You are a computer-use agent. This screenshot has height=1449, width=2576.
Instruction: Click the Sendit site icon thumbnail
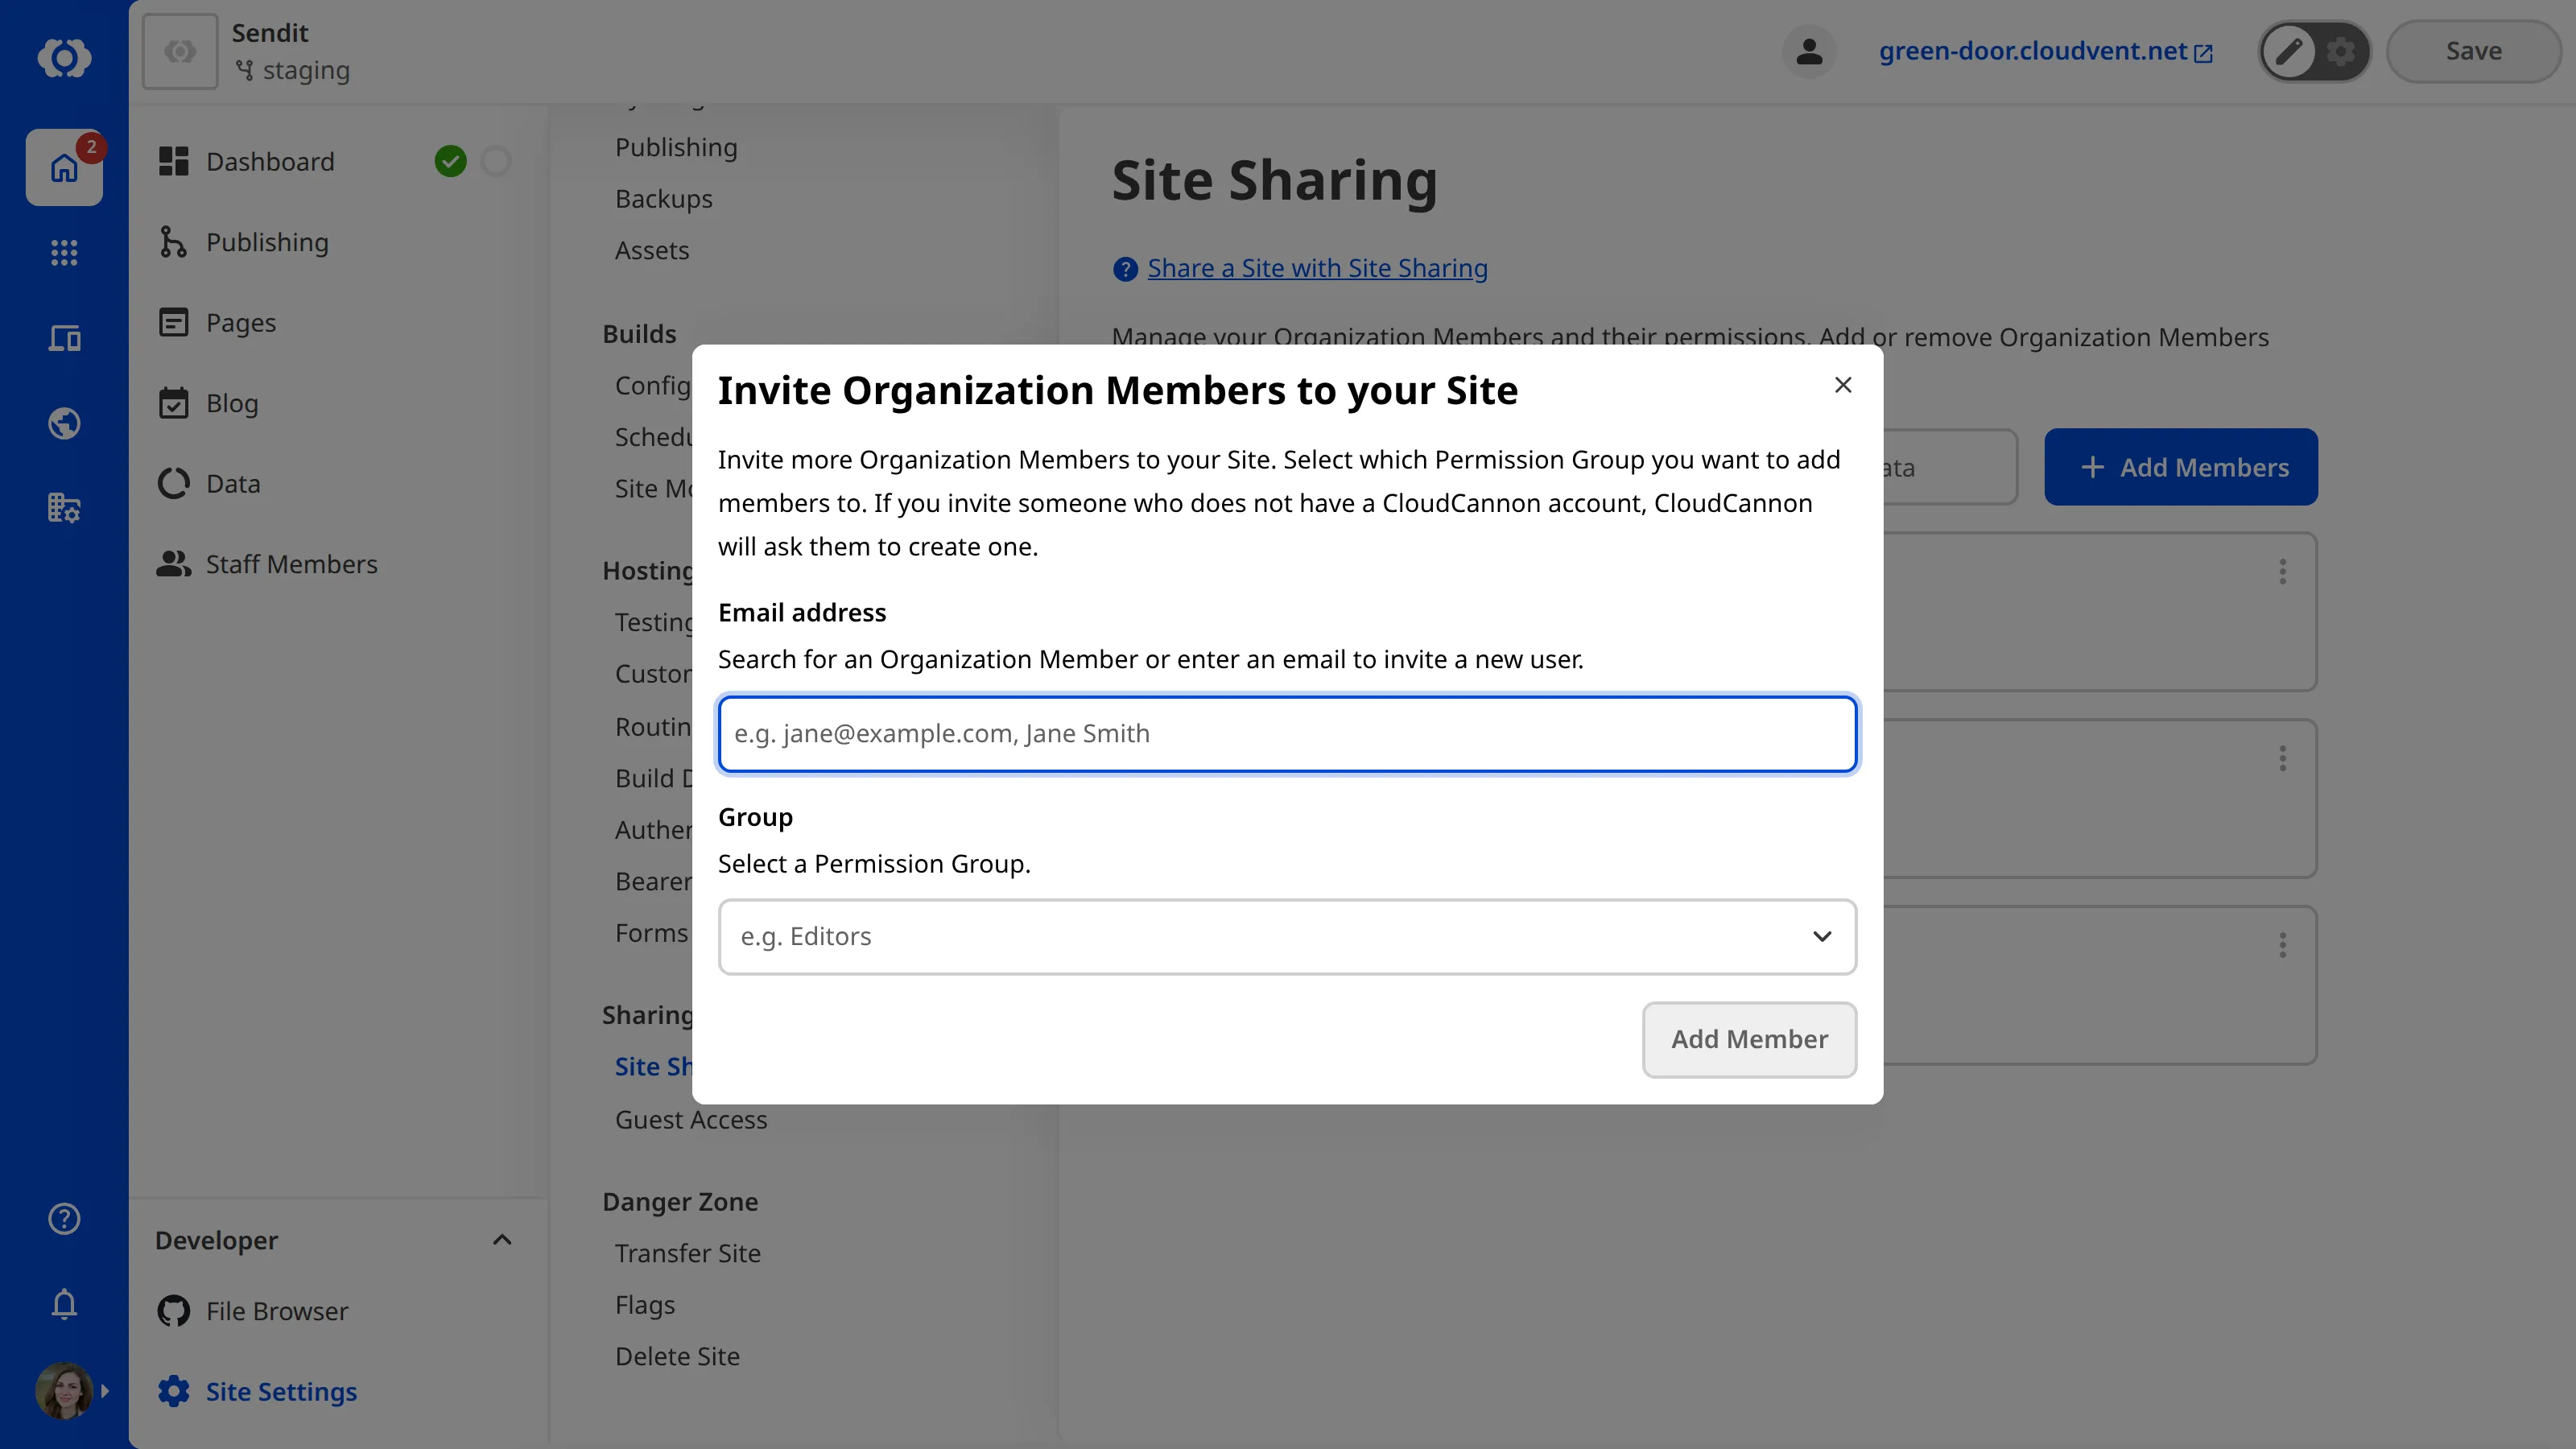[x=180, y=51]
